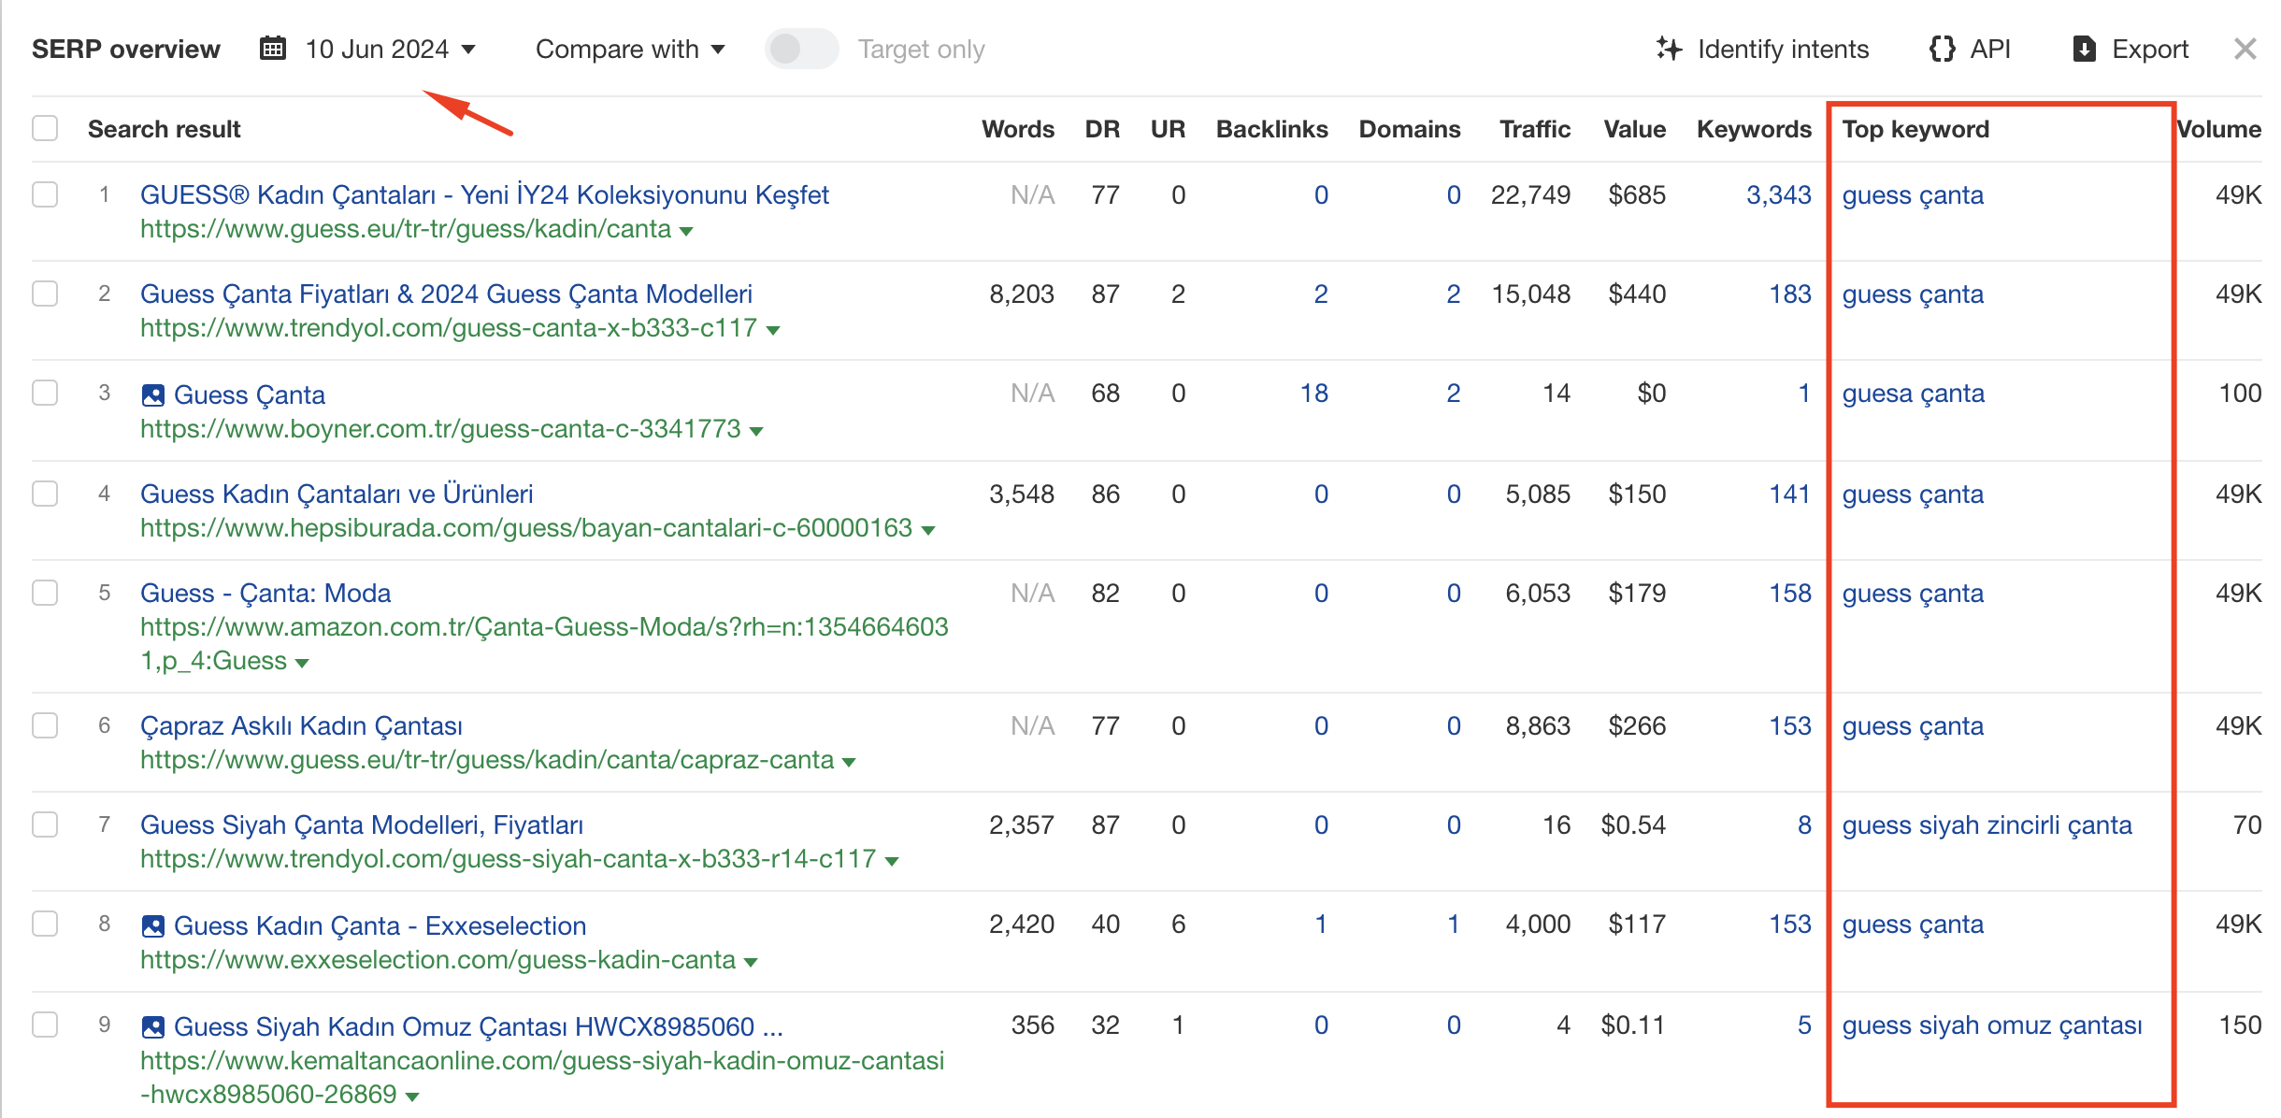
Task: Click keywords count 141 for hepsiburada
Action: [1790, 494]
